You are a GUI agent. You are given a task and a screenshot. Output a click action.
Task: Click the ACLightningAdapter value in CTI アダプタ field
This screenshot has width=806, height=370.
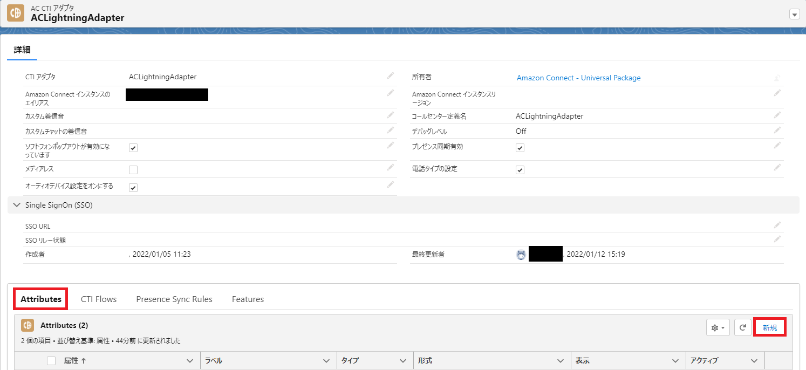tap(163, 77)
